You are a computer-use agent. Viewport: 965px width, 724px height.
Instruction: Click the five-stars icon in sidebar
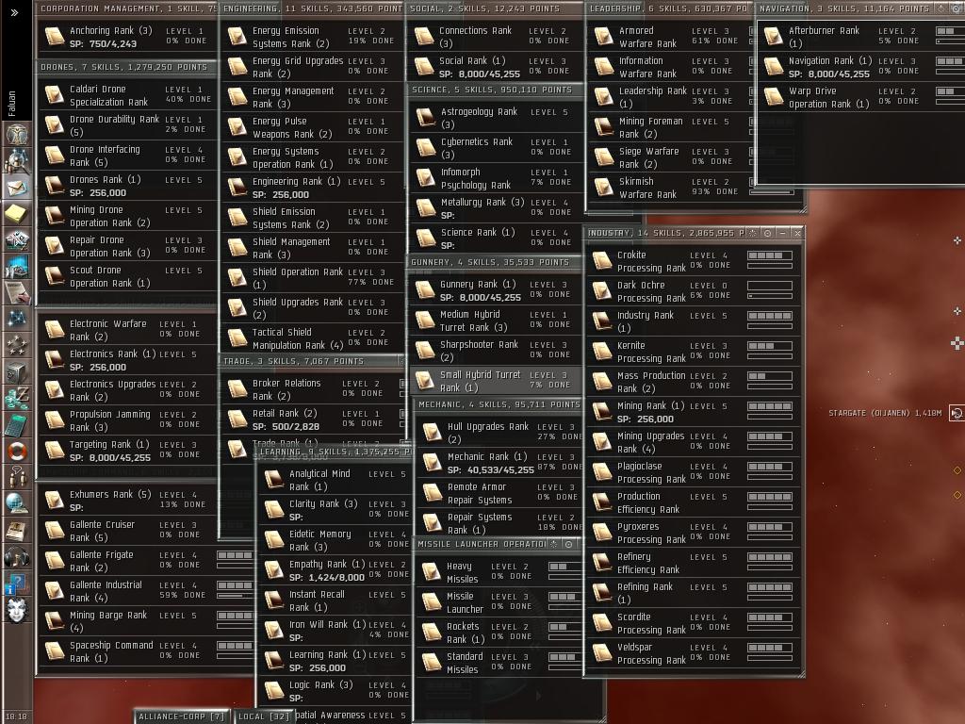pyautogui.click(x=17, y=345)
